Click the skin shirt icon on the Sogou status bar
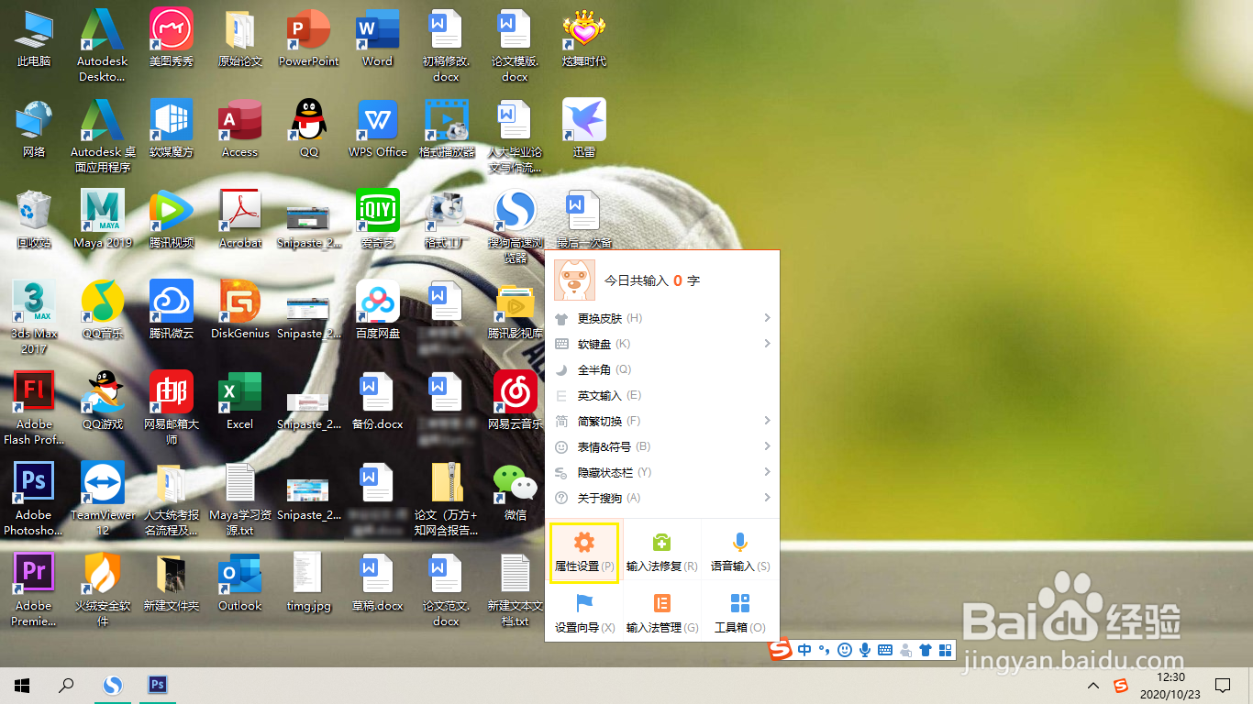This screenshot has width=1253, height=704. pos(926,650)
